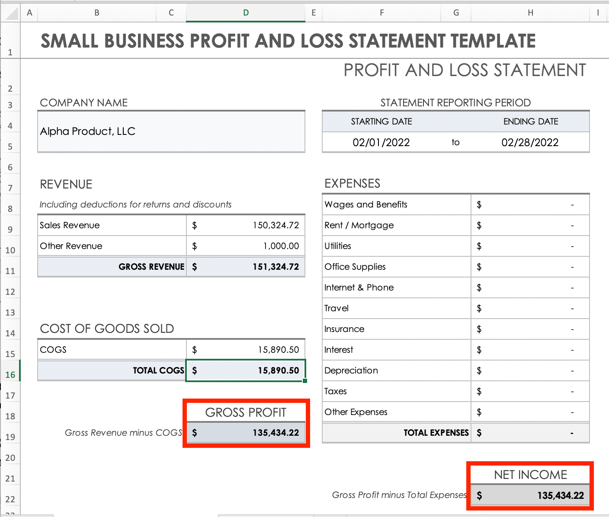The height and width of the screenshot is (517, 609).
Task: Click Gross Profit minus Total Expenses note
Action: click(399, 495)
